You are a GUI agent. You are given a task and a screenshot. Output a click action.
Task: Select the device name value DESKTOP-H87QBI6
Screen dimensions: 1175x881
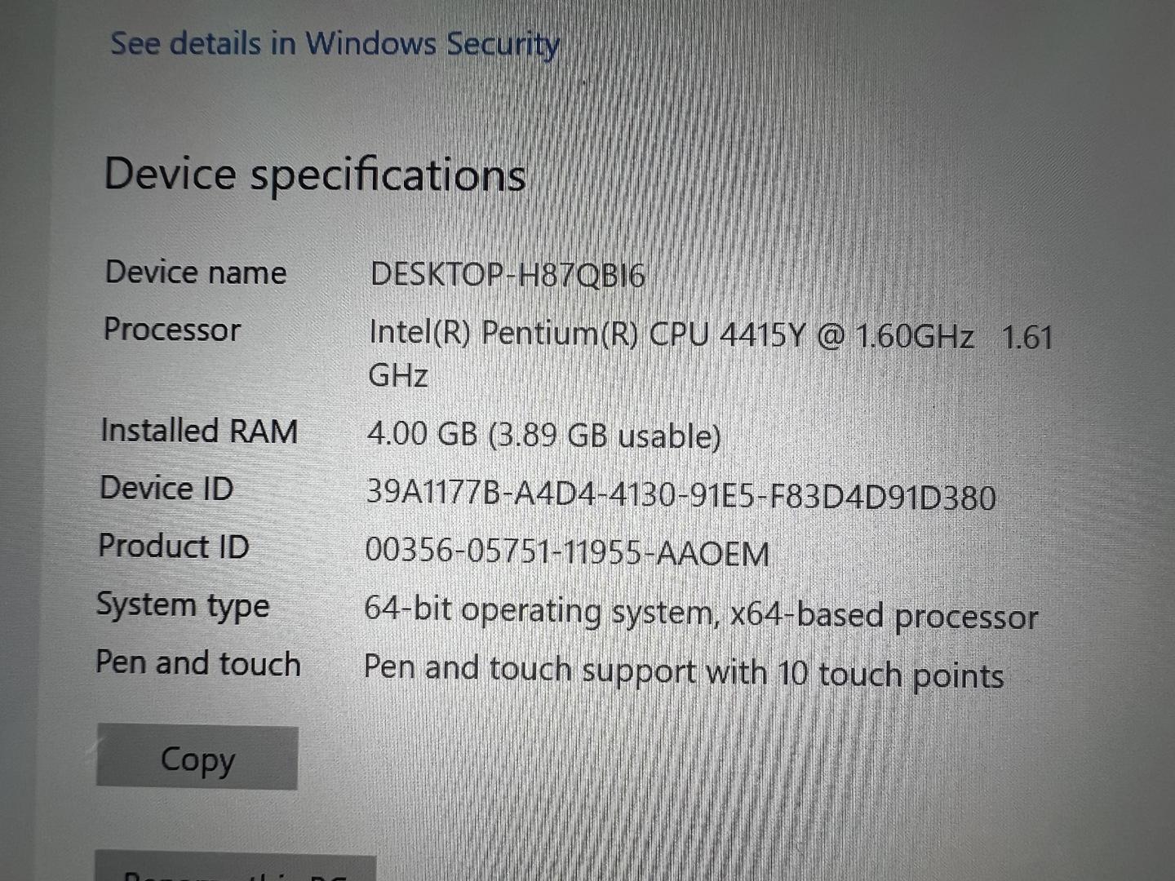(508, 275)
